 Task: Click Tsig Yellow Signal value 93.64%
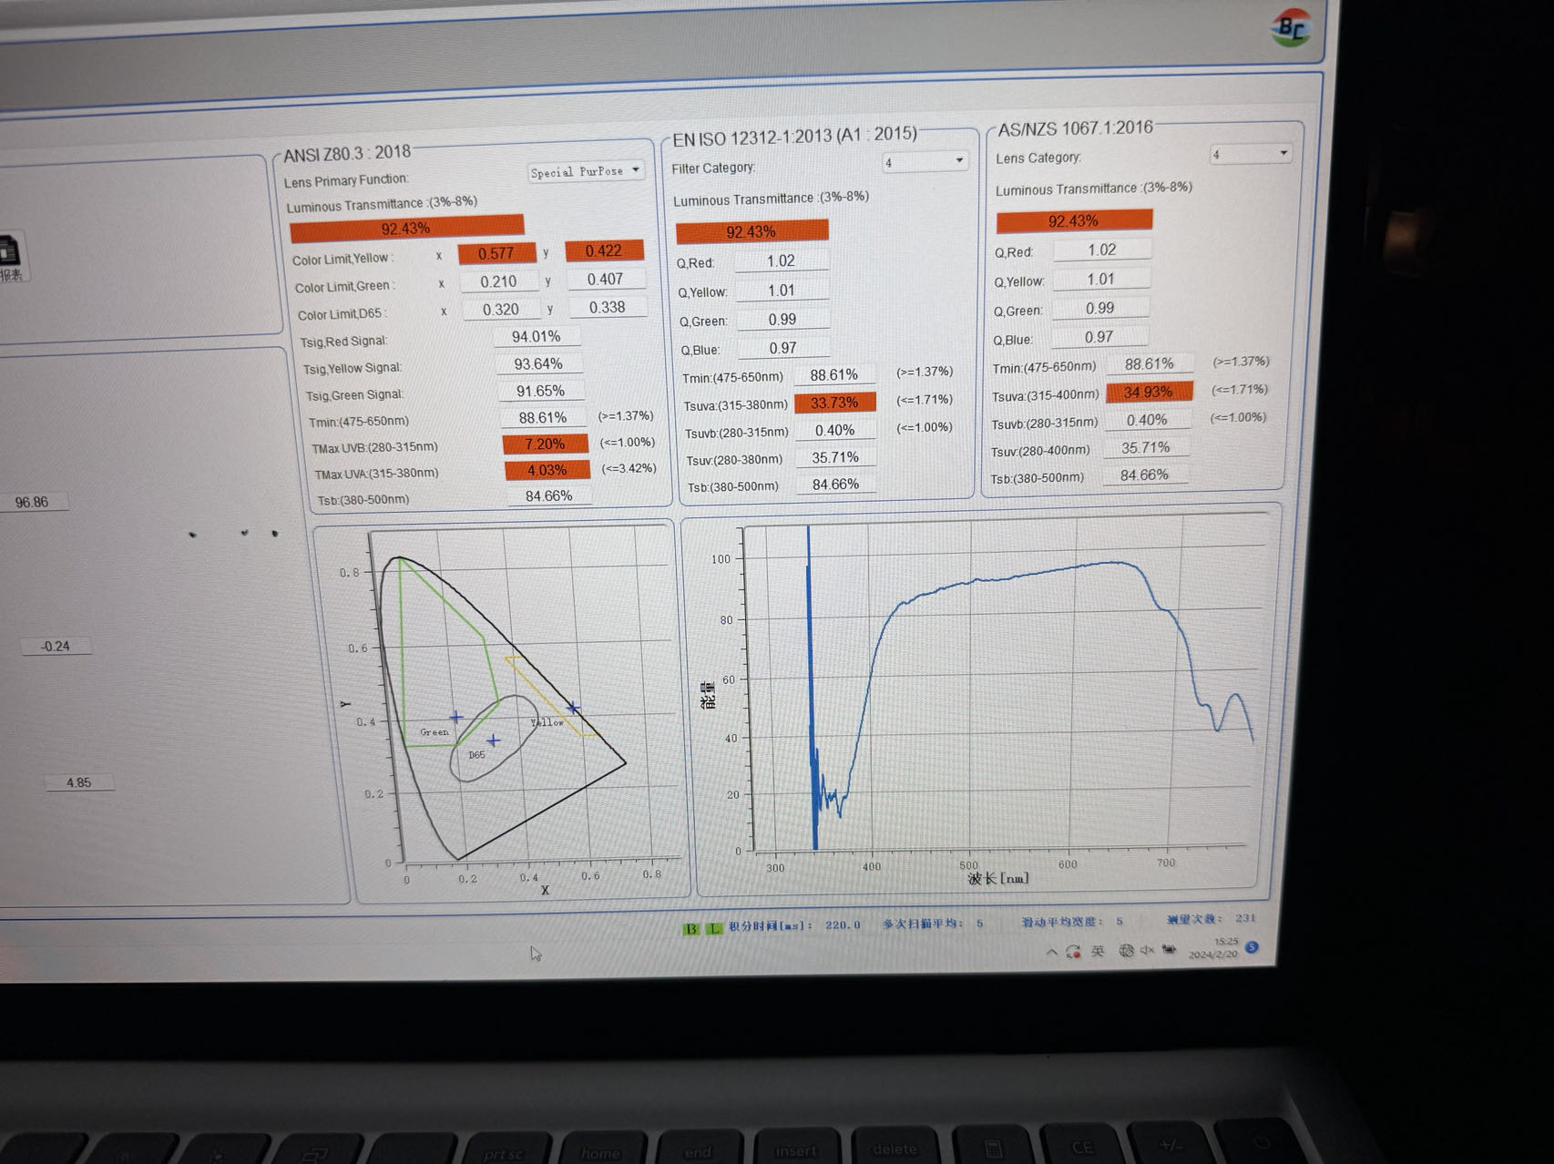tap(538, 363)
